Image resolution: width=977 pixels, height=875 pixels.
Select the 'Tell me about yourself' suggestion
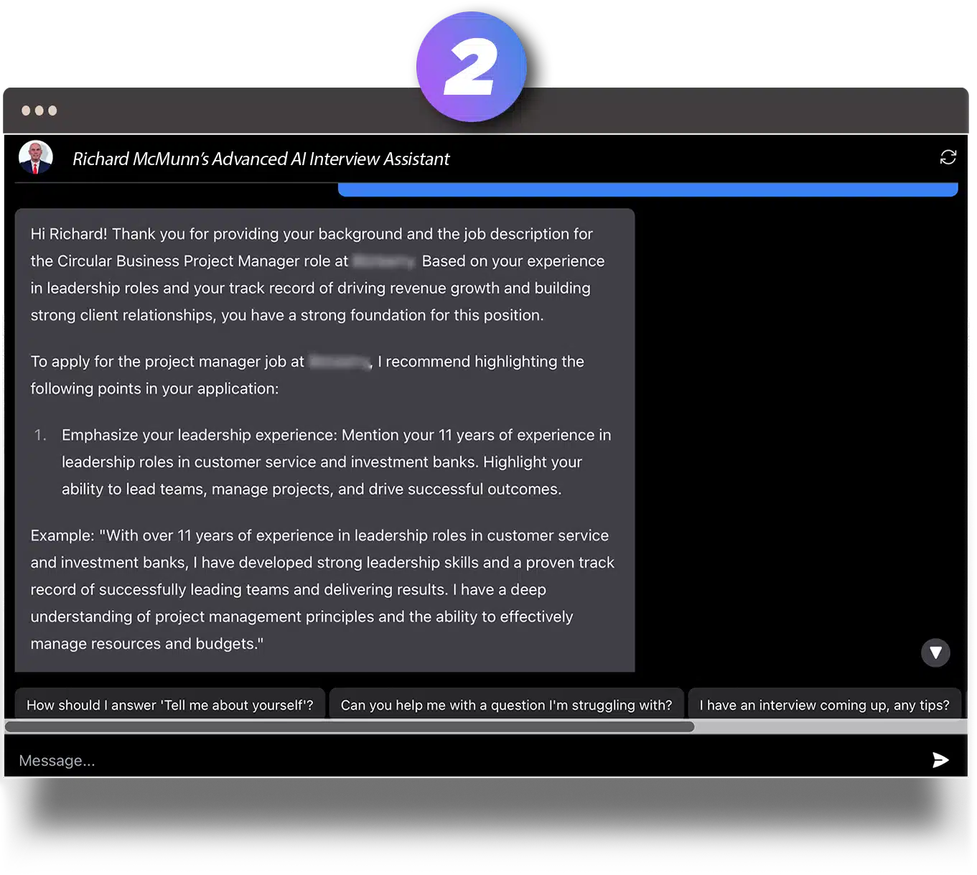(169, 705)
